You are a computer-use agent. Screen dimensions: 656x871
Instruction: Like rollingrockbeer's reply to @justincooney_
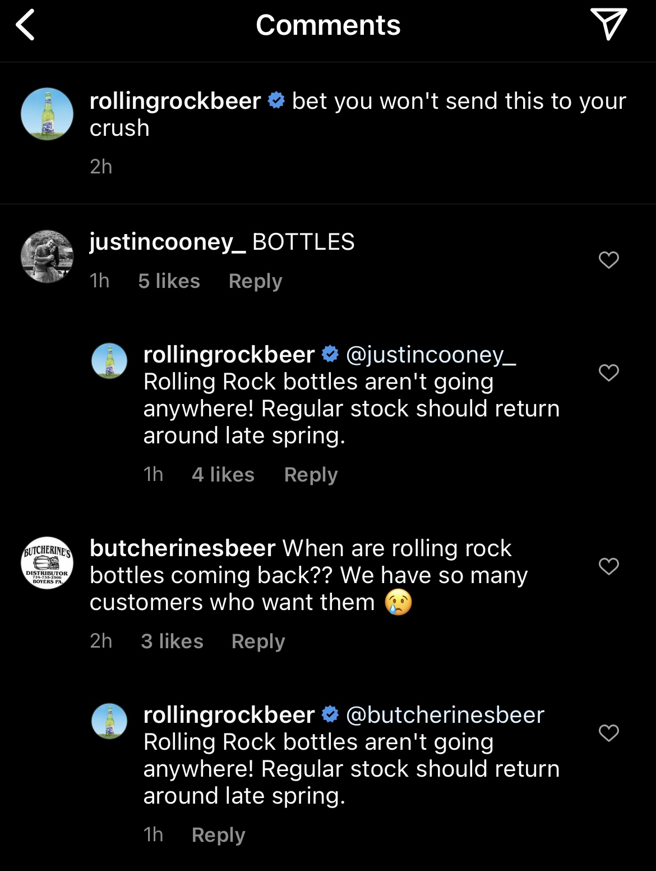pyautogui.click(x=608, y=373)
